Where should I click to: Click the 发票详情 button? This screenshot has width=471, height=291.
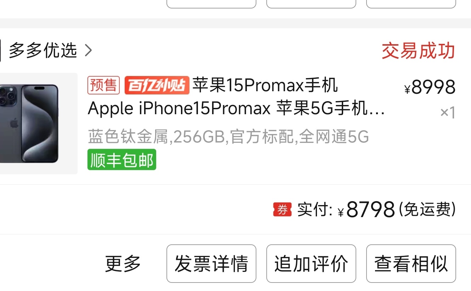pyautogui.click(x=211, y=264)
